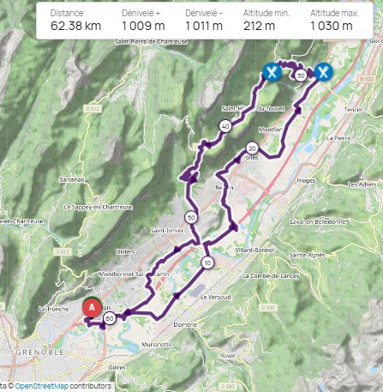Click the D 512 road badge near Biviers

(63, 252)
